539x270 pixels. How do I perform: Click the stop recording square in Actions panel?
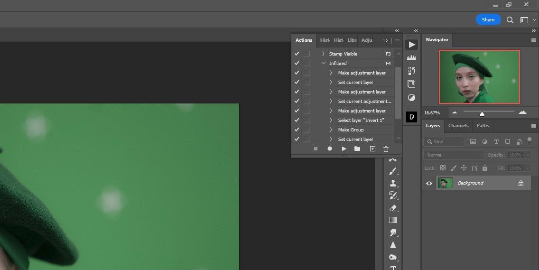click(x=316, y=149)
